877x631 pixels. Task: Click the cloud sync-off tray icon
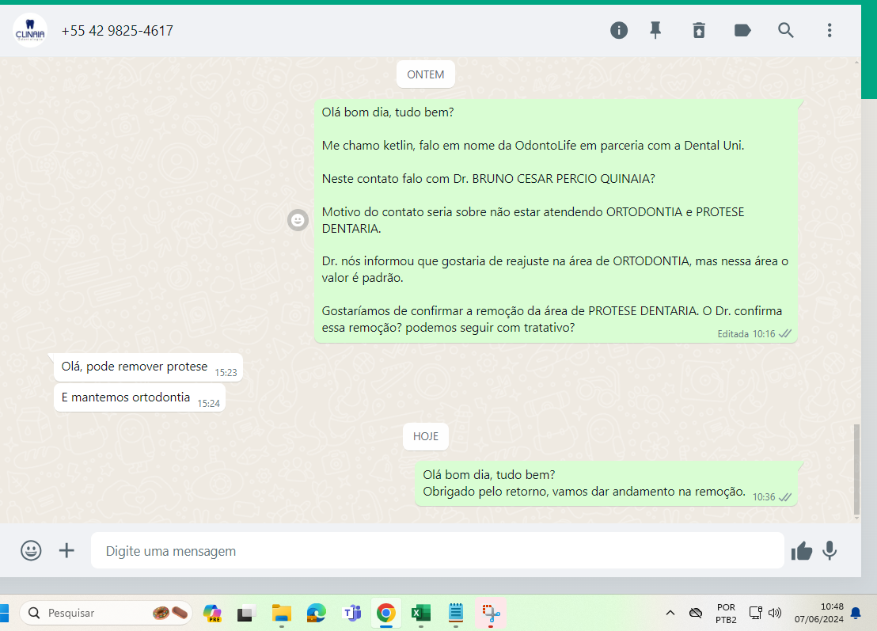point(696,613)
